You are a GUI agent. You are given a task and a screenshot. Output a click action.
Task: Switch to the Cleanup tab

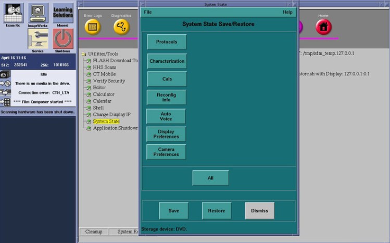coord(94,232)
